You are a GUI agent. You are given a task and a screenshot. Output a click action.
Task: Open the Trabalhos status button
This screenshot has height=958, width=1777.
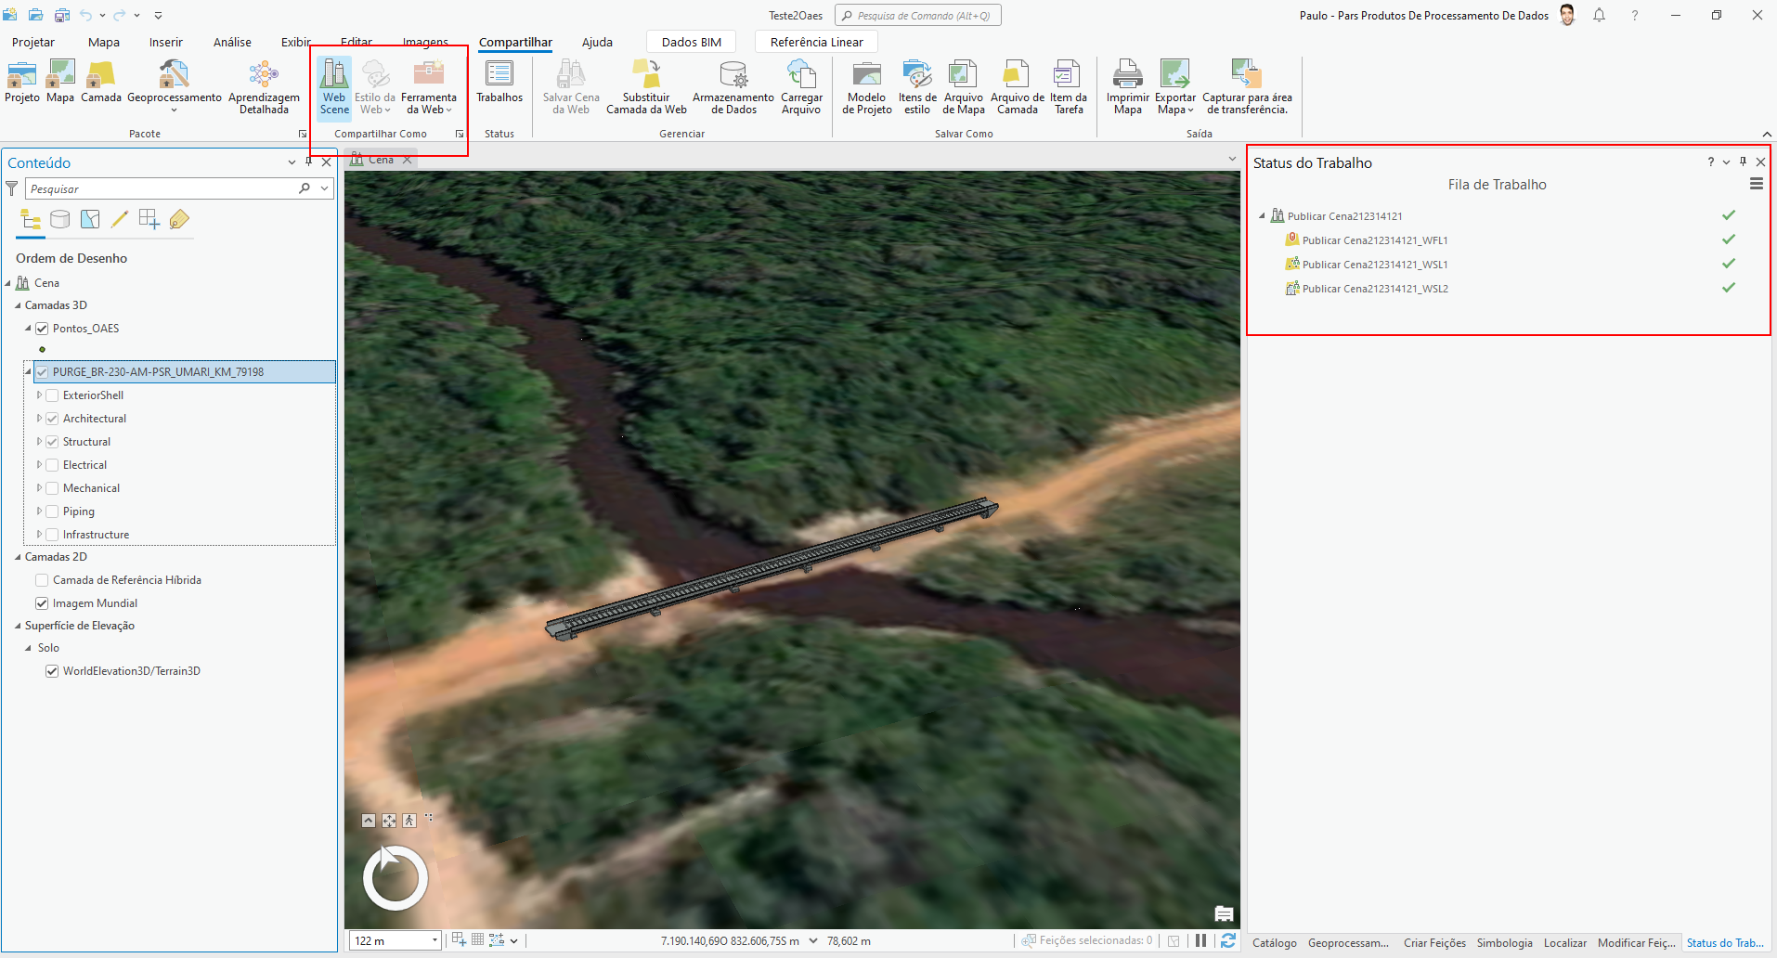pyautogui.click(x=499, y=82)
